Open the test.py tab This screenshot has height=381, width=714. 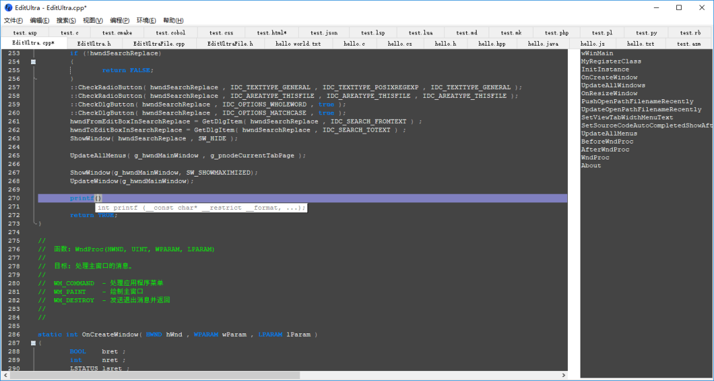646,33
